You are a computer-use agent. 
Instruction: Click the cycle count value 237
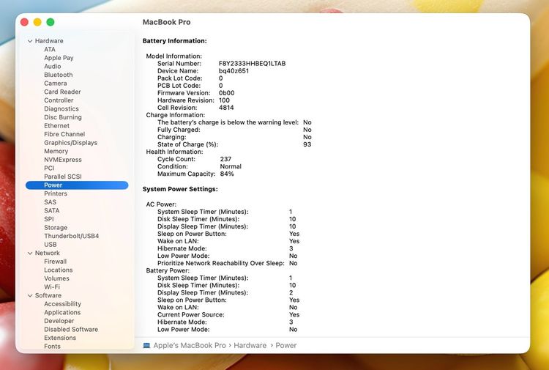pos(226,159)
